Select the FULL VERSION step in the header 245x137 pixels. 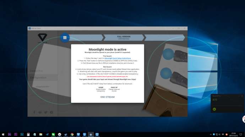[x=124, y=37]
